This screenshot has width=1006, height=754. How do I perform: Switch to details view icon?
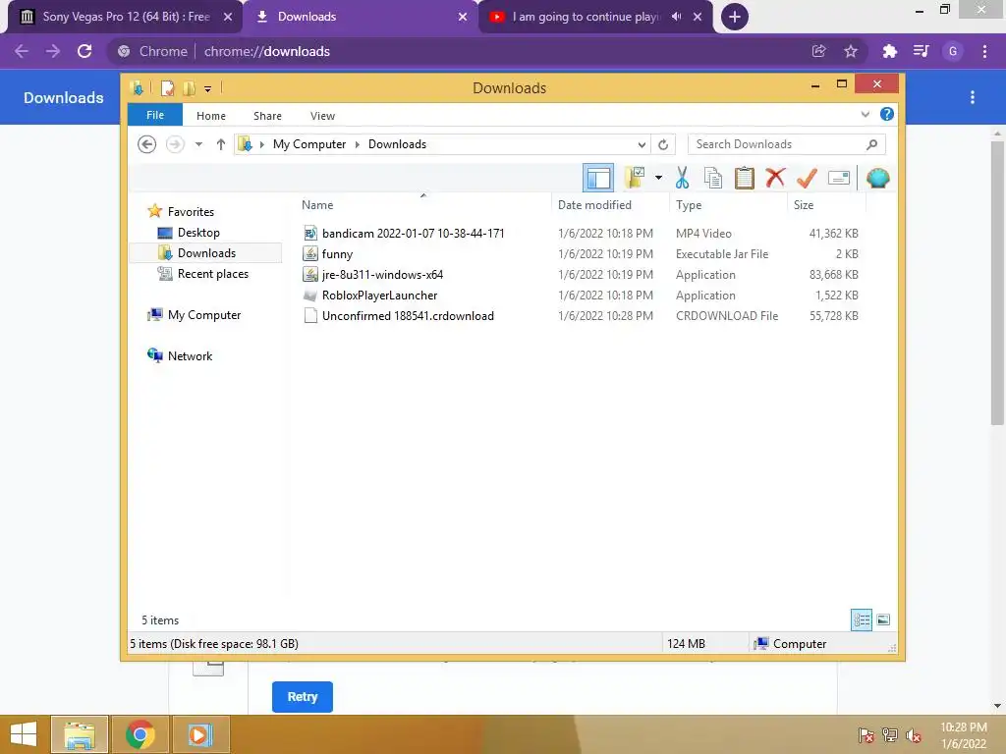click(861, 619)
